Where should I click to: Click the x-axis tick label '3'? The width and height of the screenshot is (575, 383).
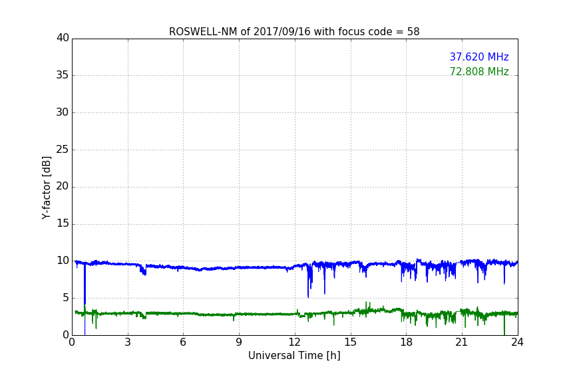128,342
